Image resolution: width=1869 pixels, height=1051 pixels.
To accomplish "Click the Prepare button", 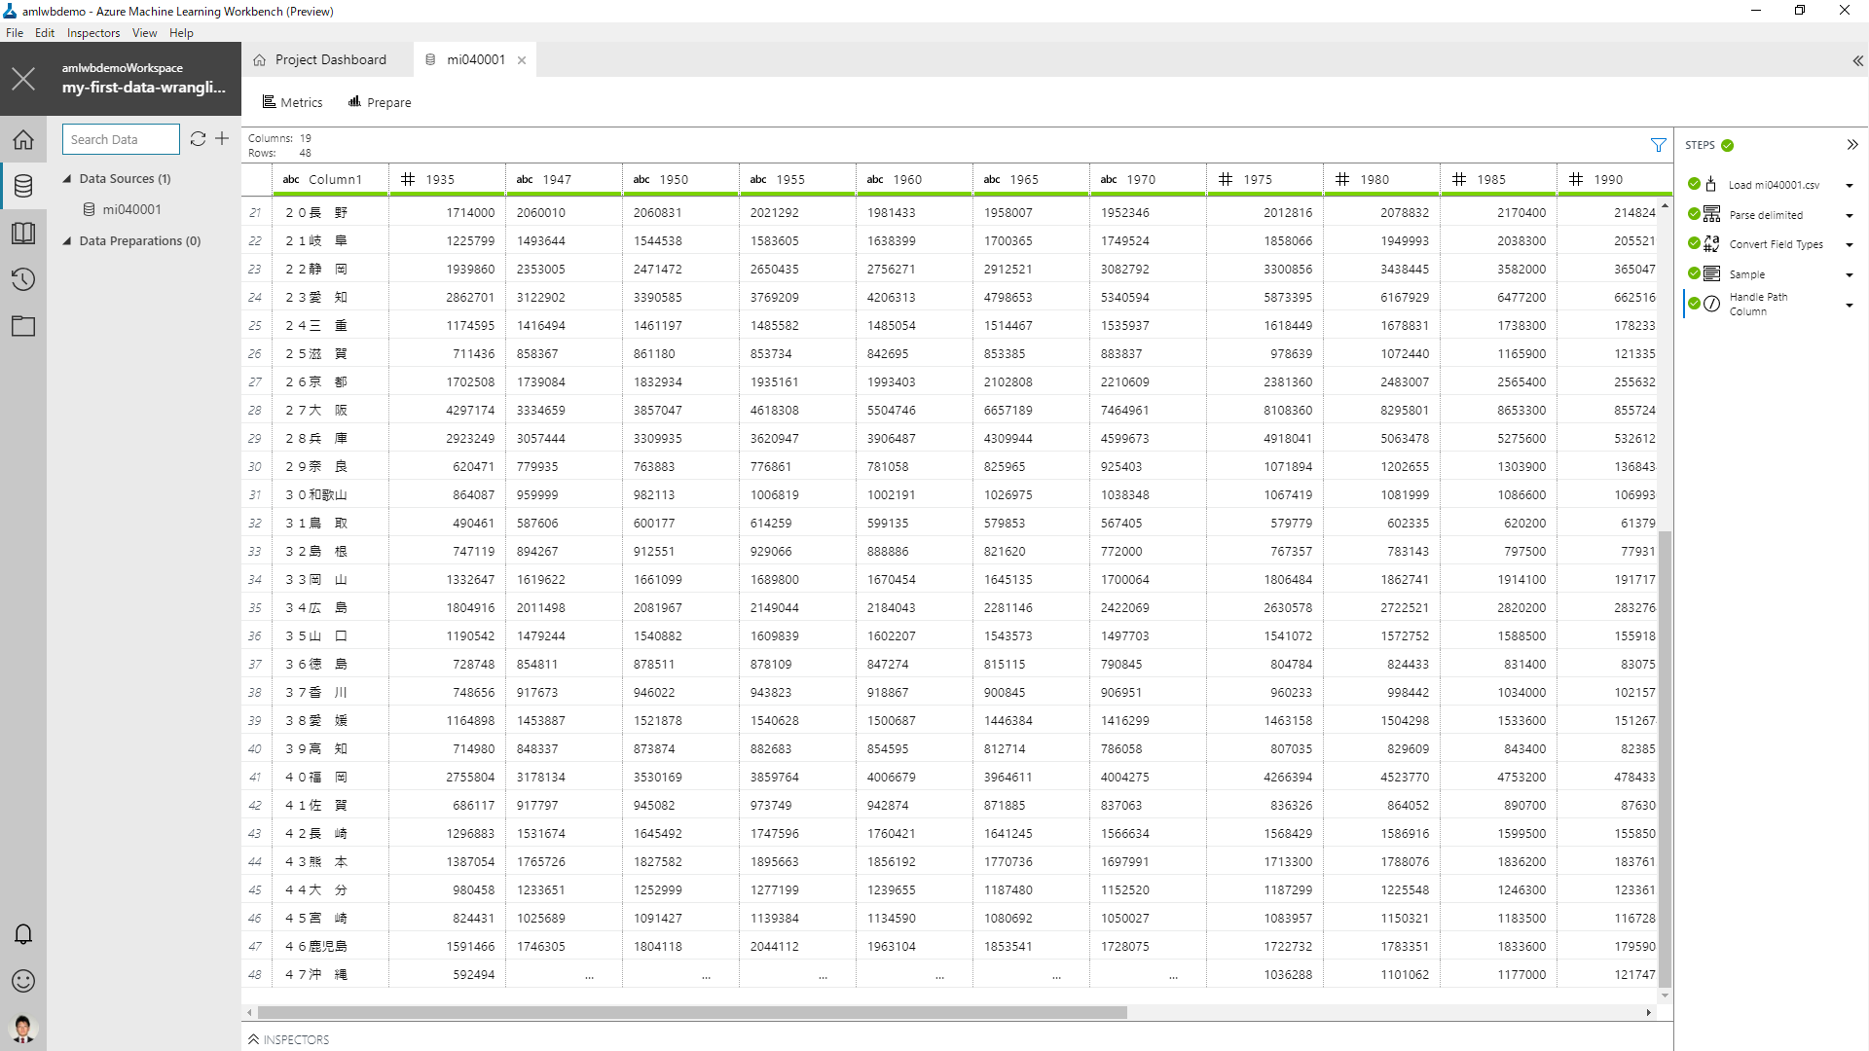I will tap(380, 102).
